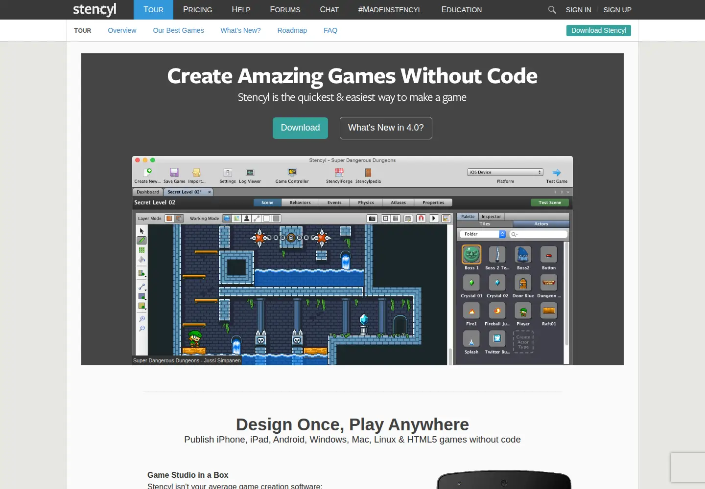The height and width of the screenshot is (489, 705).
Task: Open the #MadeInStencyl menu item
Action: point(390,10)
